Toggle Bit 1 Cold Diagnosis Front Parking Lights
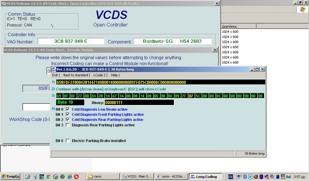309x181 pixels. tap(68, 115)
